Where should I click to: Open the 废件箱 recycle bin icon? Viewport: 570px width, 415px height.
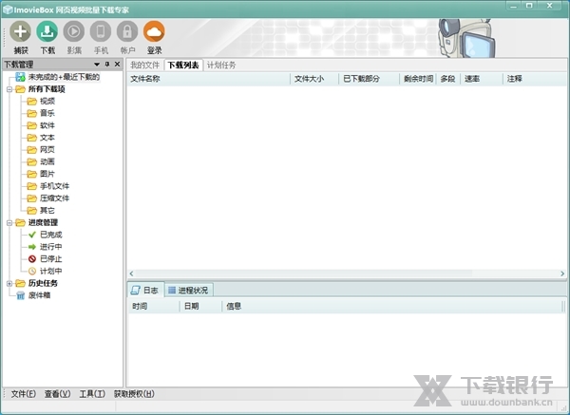tap(20, 295)
